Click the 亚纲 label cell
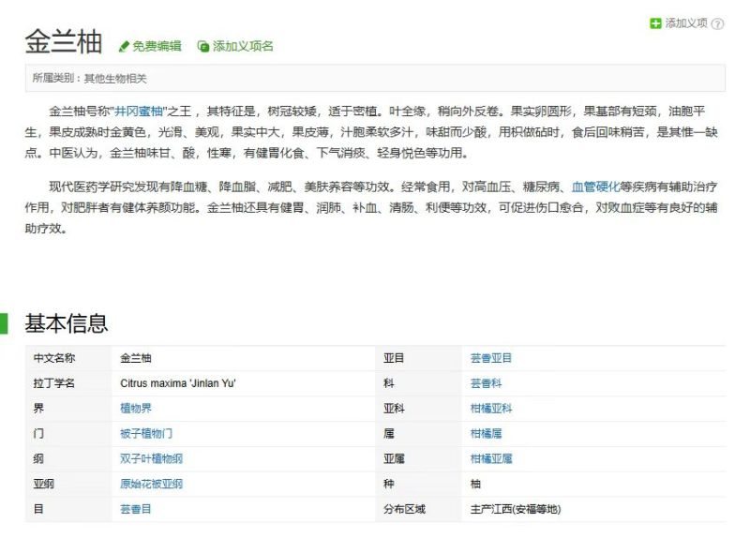Screen dimensions: 750x538 [x=68, y=484]
